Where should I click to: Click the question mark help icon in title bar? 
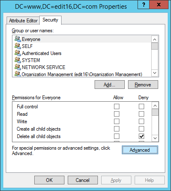tap(143, 5)
